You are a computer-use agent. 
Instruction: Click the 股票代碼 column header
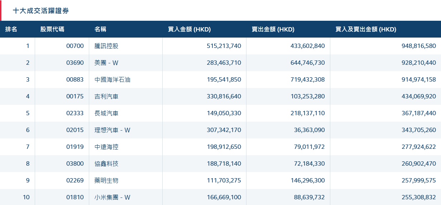pyautogui.click(x=52, y=29)
